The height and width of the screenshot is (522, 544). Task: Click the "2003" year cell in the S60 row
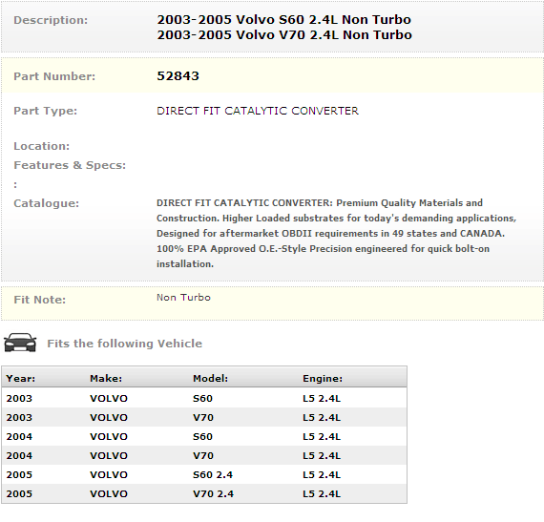19,399
